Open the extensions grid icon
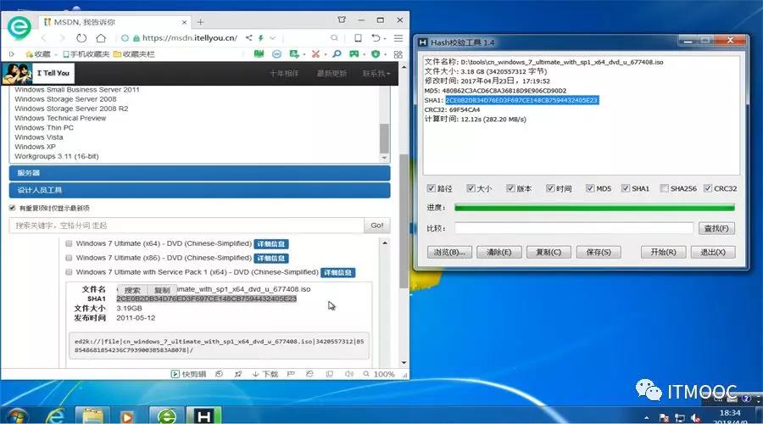Image resolution: width=763 pixels, height=424 pixels. tap(398, 54)
